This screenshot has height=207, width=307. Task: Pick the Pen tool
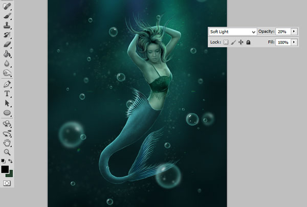[7, 84]
